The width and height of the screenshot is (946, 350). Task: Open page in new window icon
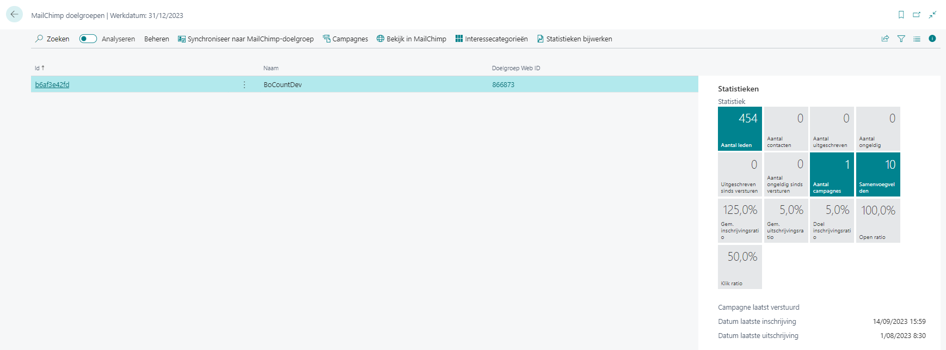point(917,15)
